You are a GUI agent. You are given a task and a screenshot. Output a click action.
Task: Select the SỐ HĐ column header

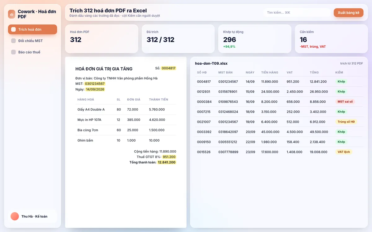click(x=202, y=72)
